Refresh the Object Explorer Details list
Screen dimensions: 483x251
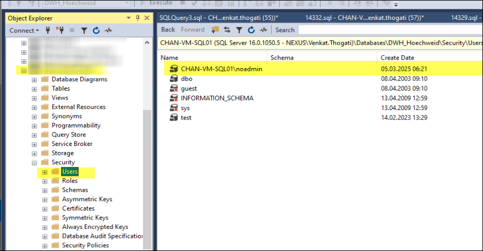(x=251, y=29)
